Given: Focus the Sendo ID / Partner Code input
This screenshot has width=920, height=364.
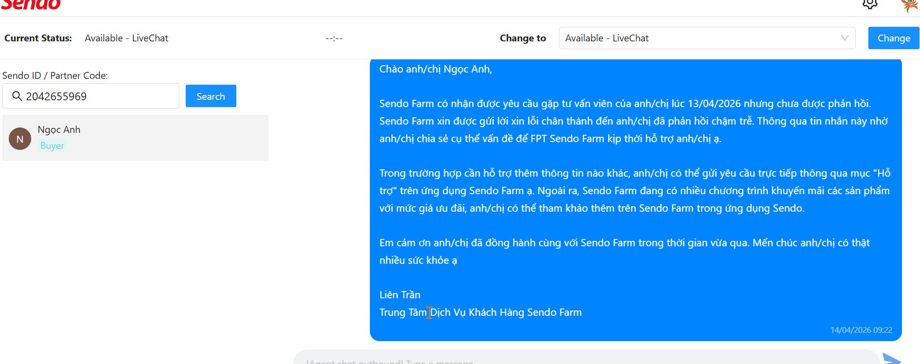Looking at the screenshot, I should (91, 96).
